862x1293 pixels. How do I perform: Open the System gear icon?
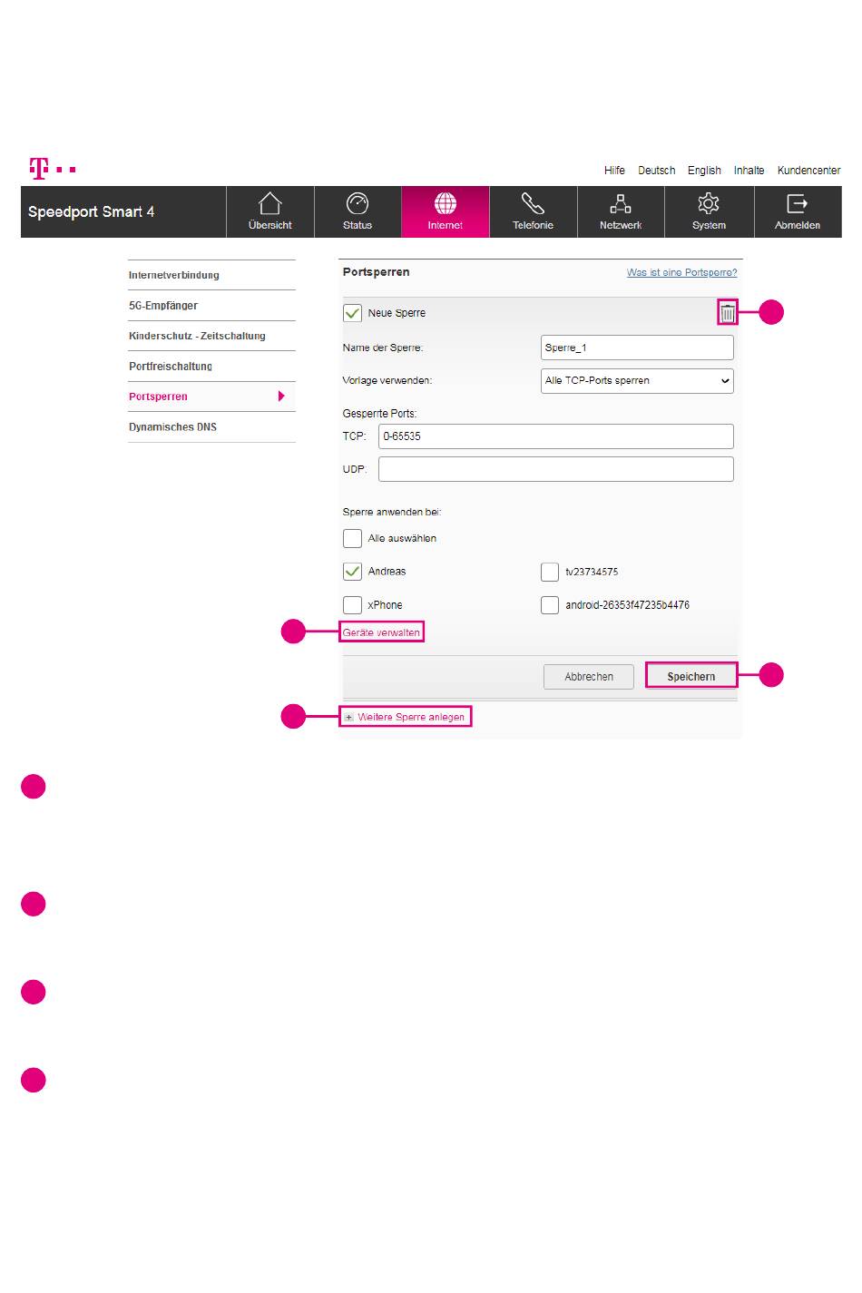click(x=709, y=203)
